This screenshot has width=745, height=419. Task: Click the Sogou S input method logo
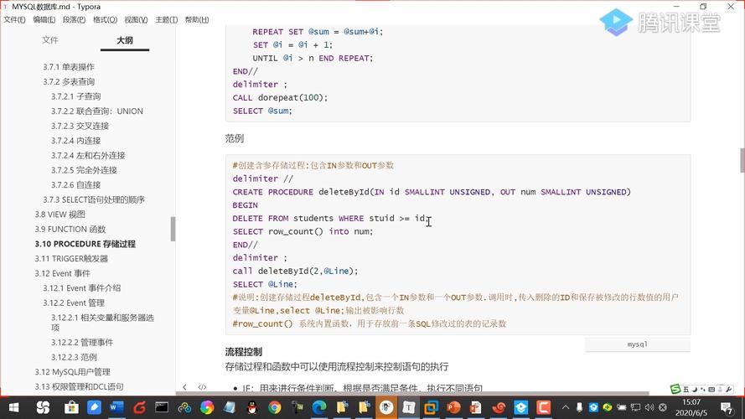pyautogui.click(x=675, y=389)
